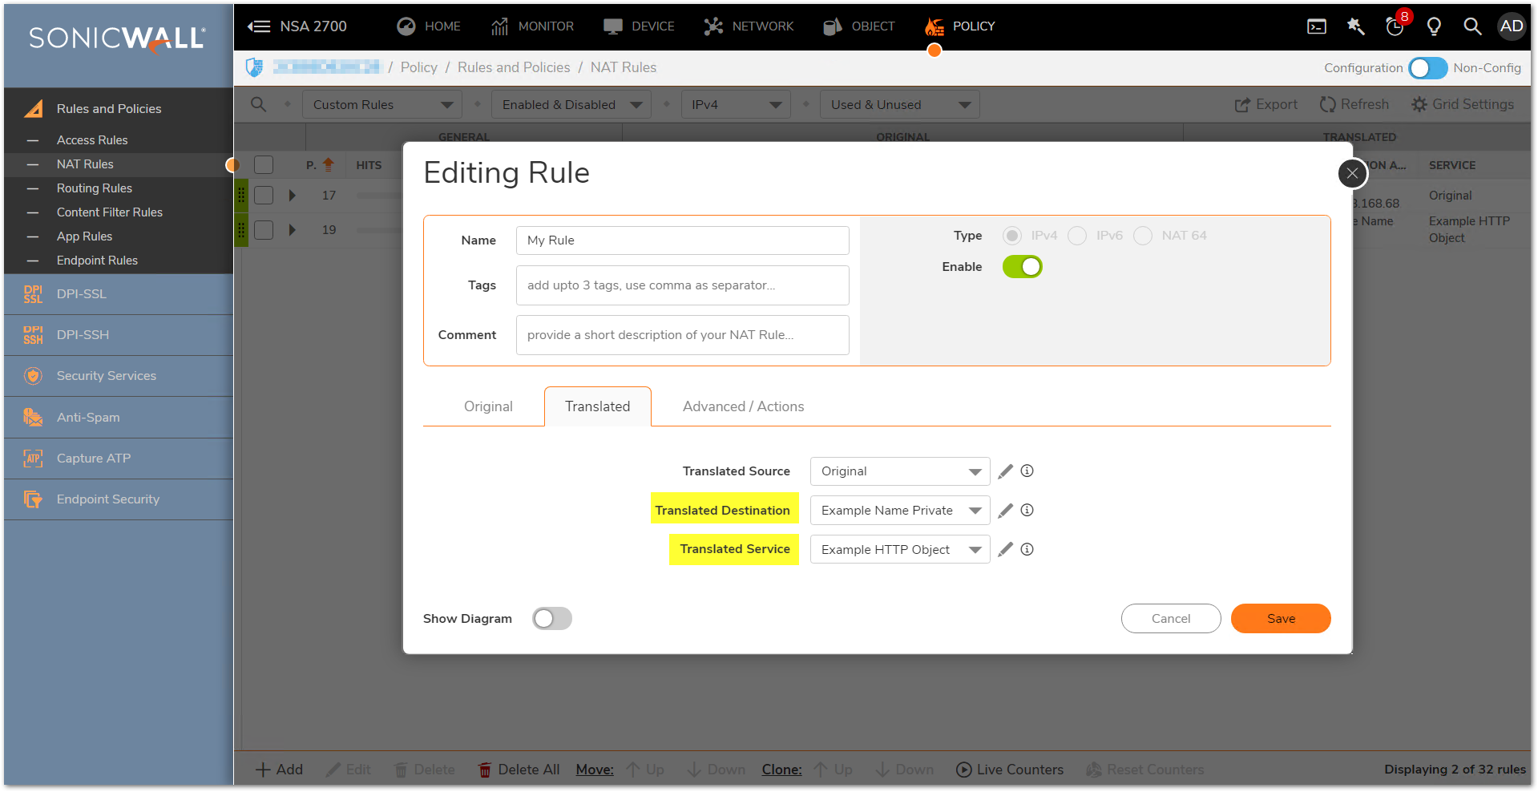
Task: Open the Translated Source dropdown
Action: pyautogui.click(x=899, y=471)
